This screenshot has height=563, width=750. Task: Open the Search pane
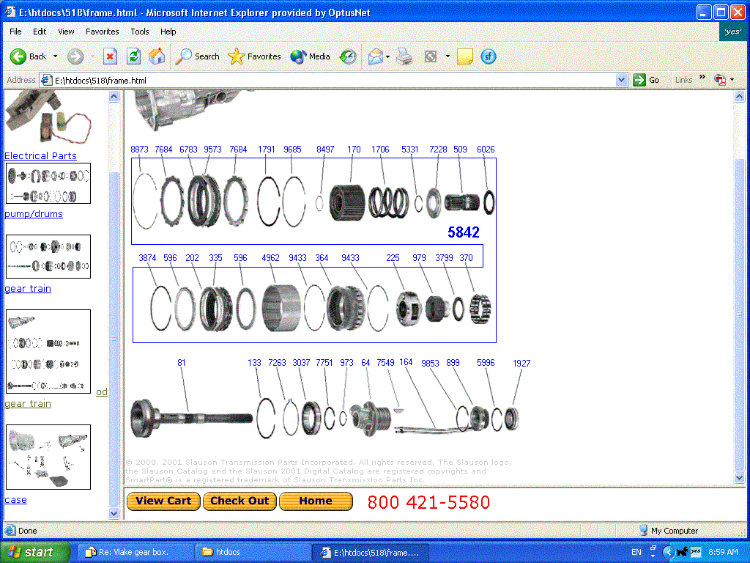pos(198,56)
